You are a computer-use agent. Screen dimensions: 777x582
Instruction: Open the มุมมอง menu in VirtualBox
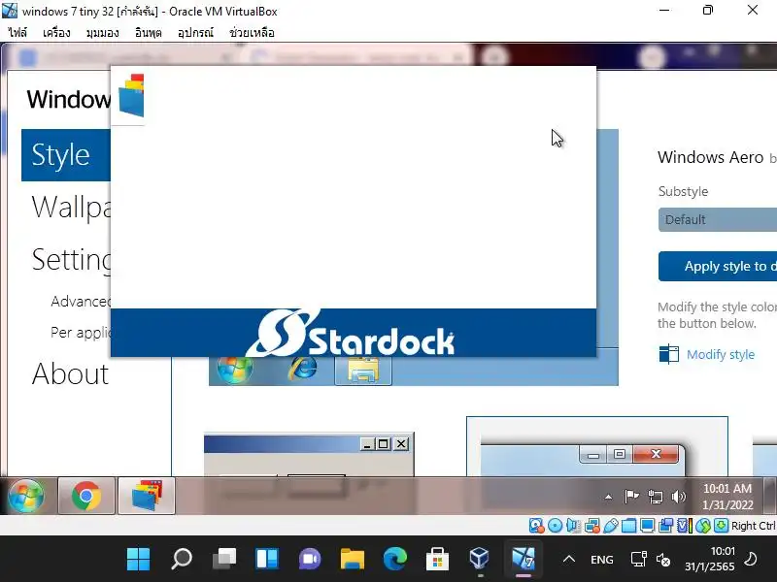point(103,33)
